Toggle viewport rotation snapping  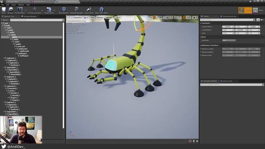pyautogui.click(x=176, y=17)
